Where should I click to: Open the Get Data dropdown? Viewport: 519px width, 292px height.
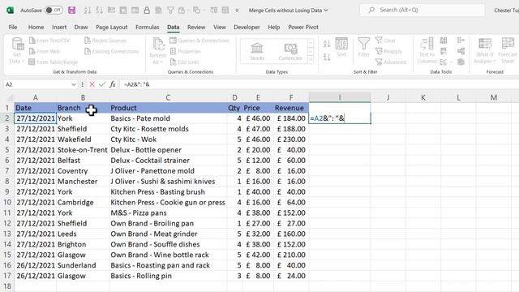[x=17, y=50]
